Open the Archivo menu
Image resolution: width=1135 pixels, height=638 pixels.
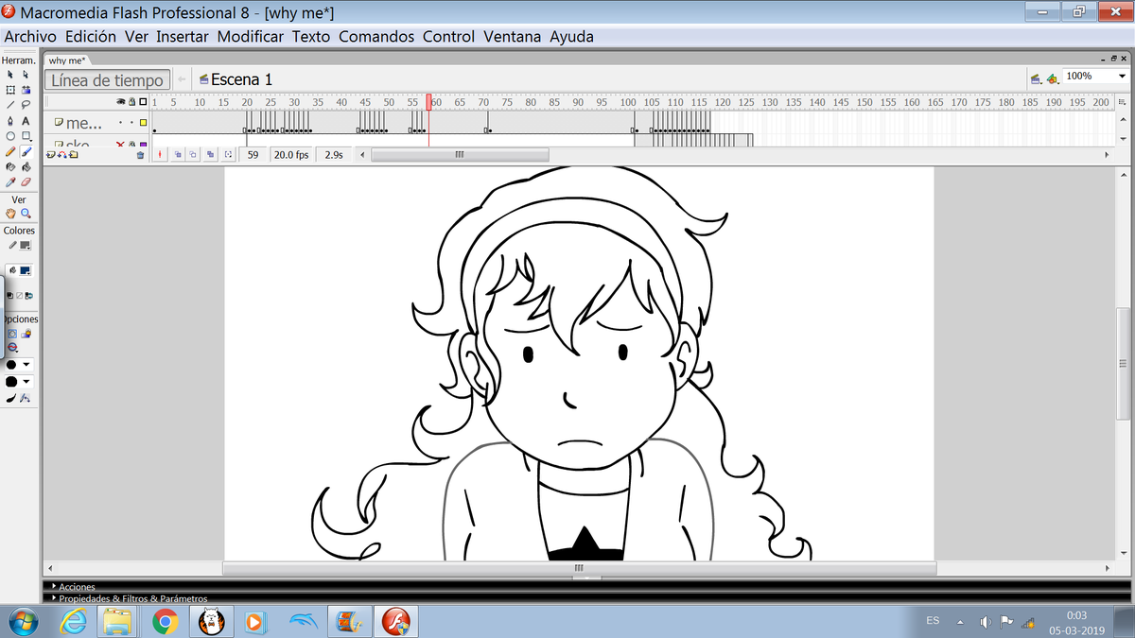(30, 37)
